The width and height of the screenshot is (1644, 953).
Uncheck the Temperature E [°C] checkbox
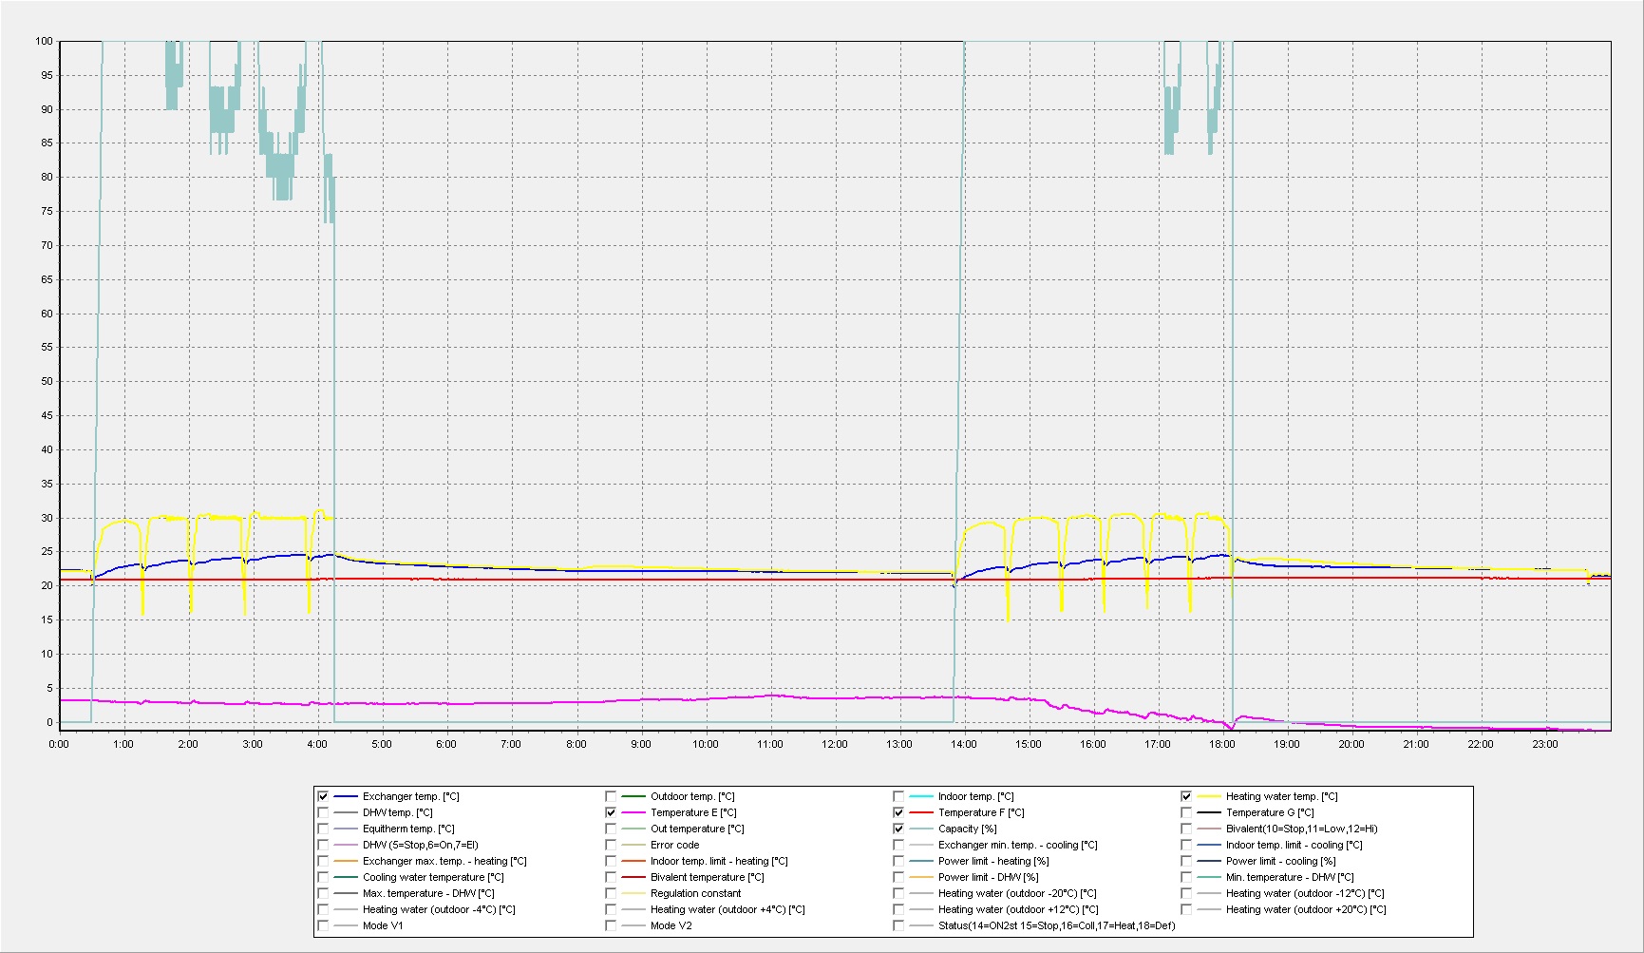[611, 812]
